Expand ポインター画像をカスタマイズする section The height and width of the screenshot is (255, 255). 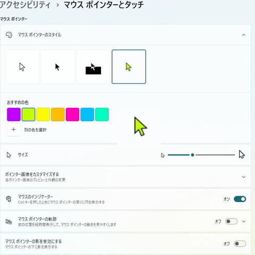[244, 177]
